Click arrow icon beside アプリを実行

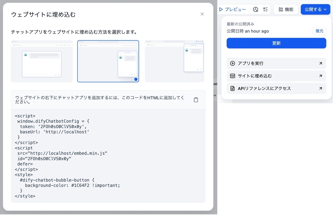tap(321, 63)
